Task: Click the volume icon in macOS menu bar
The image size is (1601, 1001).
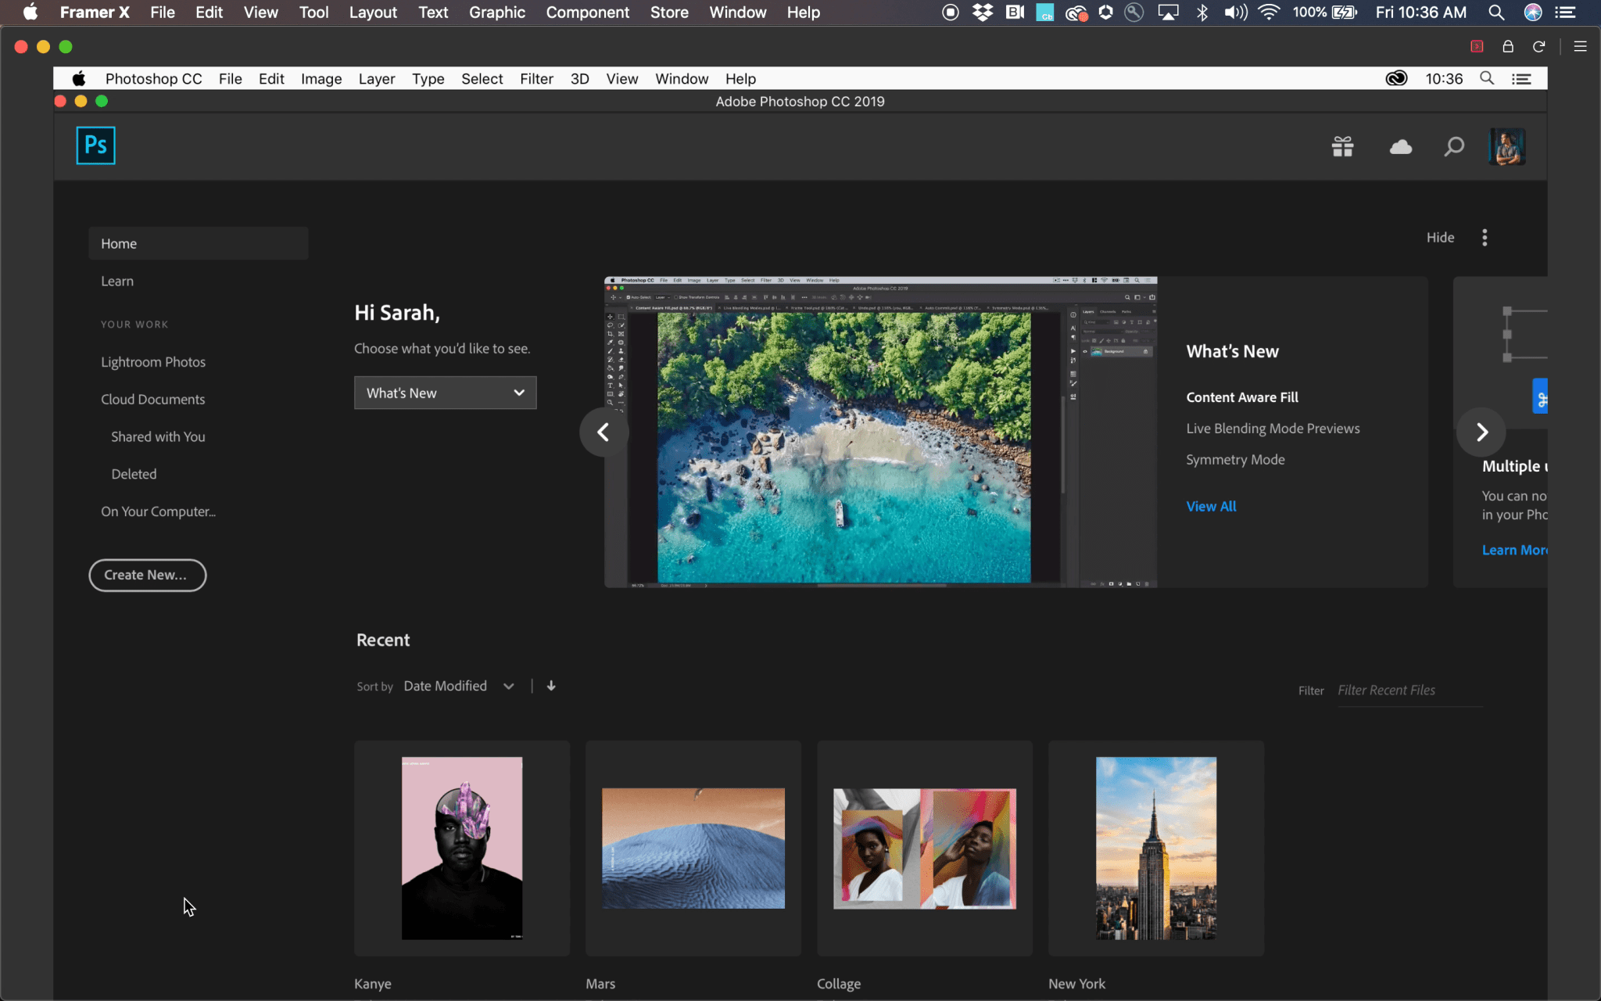Action: [1235, 13]
